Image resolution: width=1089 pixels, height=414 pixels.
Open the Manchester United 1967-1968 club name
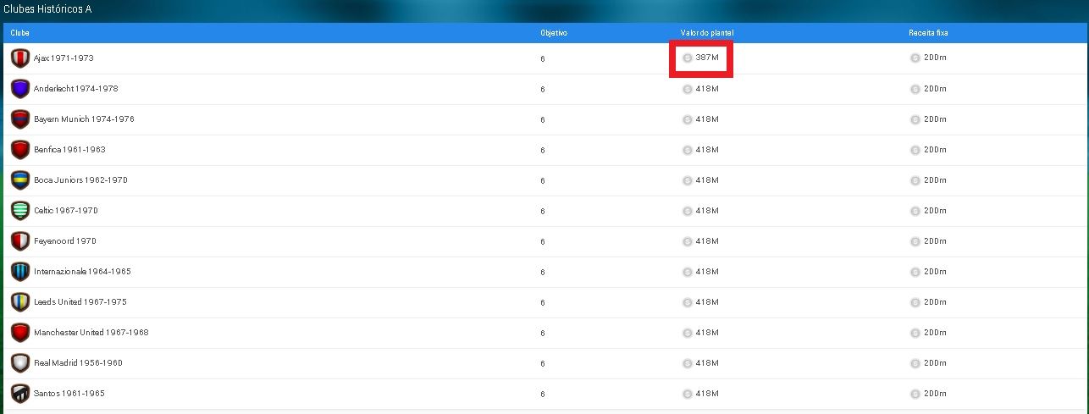click(91, 333)
